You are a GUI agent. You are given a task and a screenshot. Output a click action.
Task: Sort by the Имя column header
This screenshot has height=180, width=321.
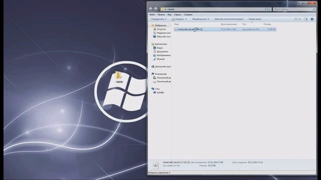click(x=177, y=24)
